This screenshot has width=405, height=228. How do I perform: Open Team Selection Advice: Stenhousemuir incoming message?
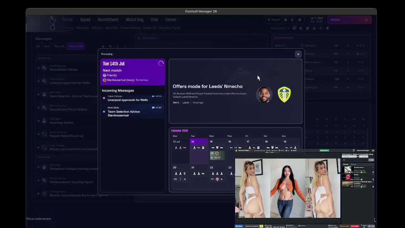[133, 112]
